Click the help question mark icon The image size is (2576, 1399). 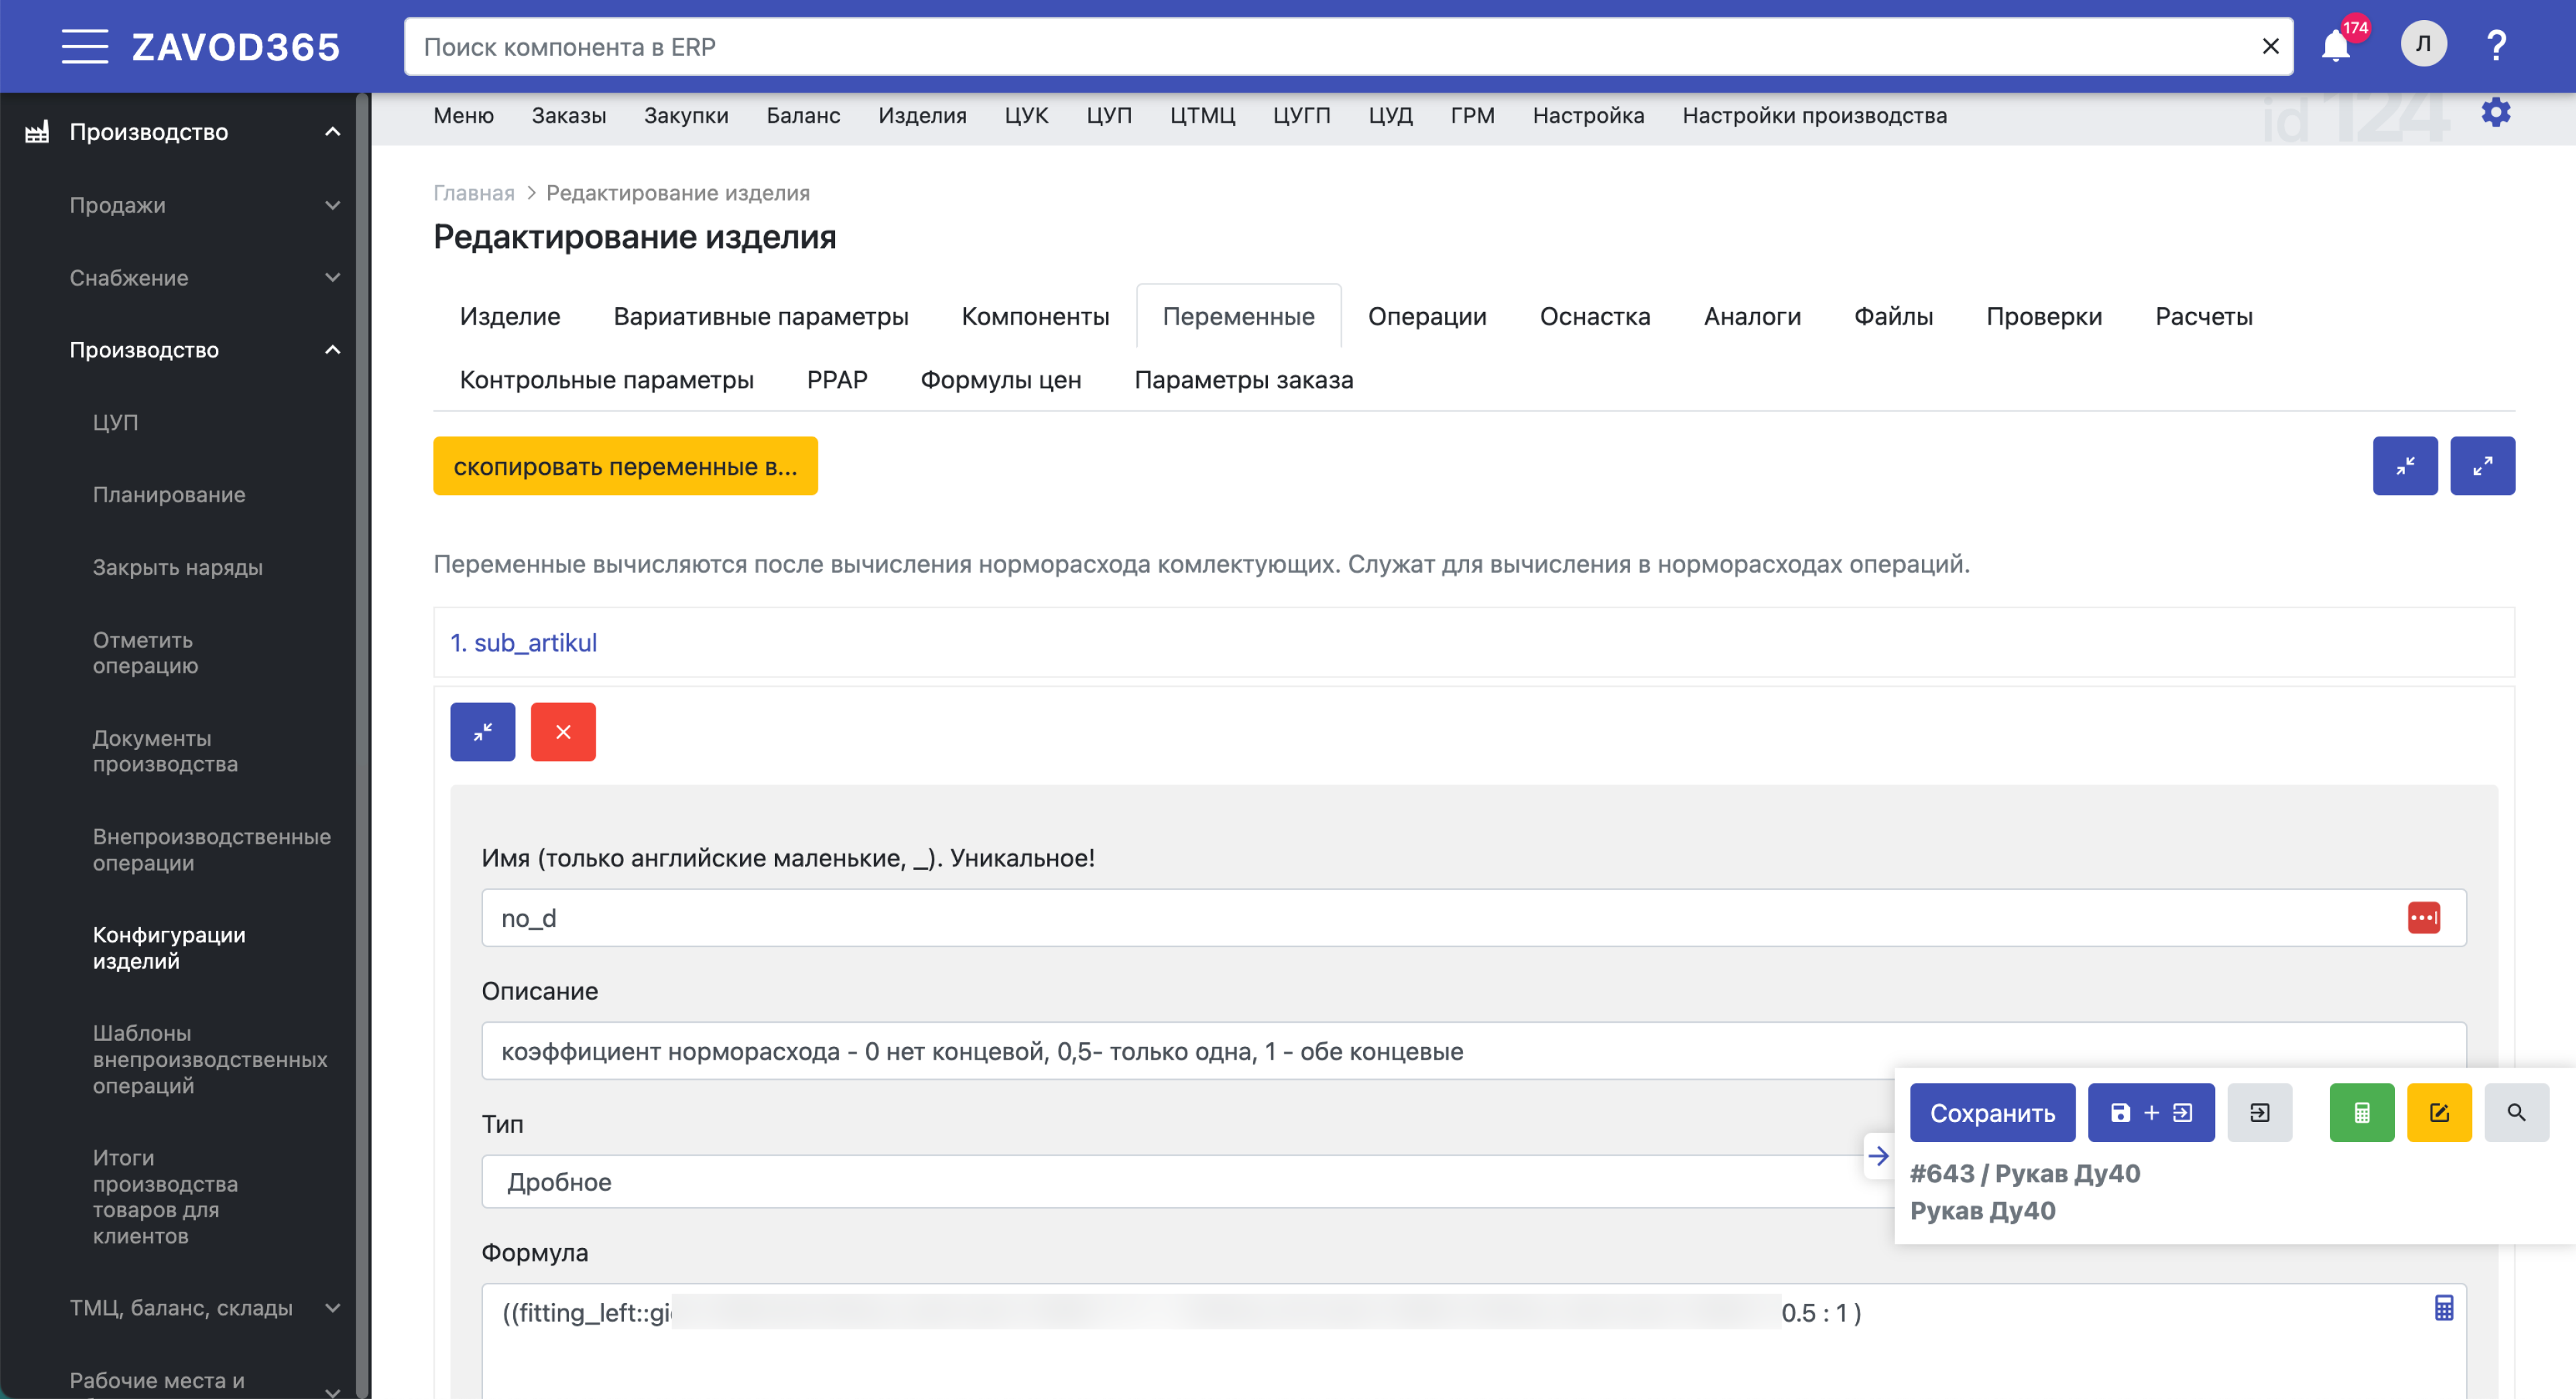click(2496, 46)
